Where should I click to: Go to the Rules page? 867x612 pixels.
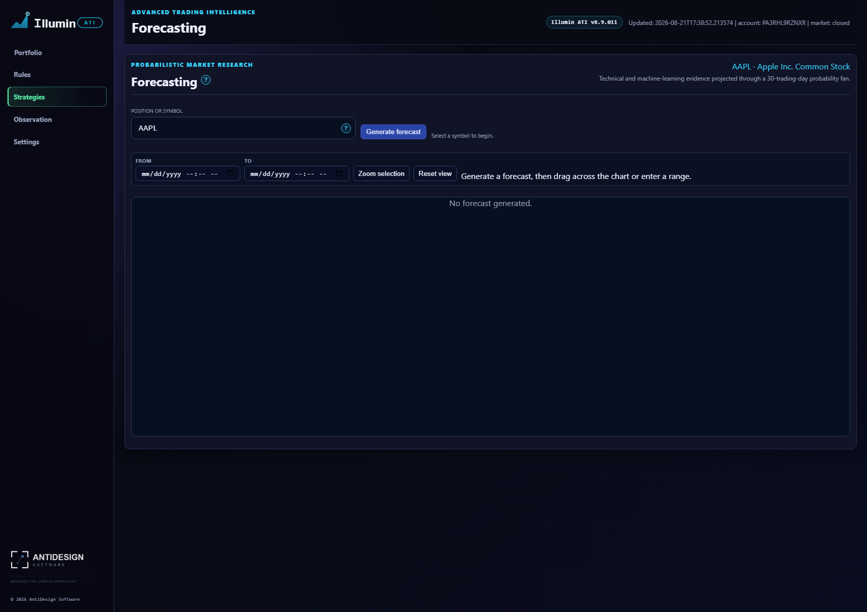pyautogui.click(x=22, y=74)
